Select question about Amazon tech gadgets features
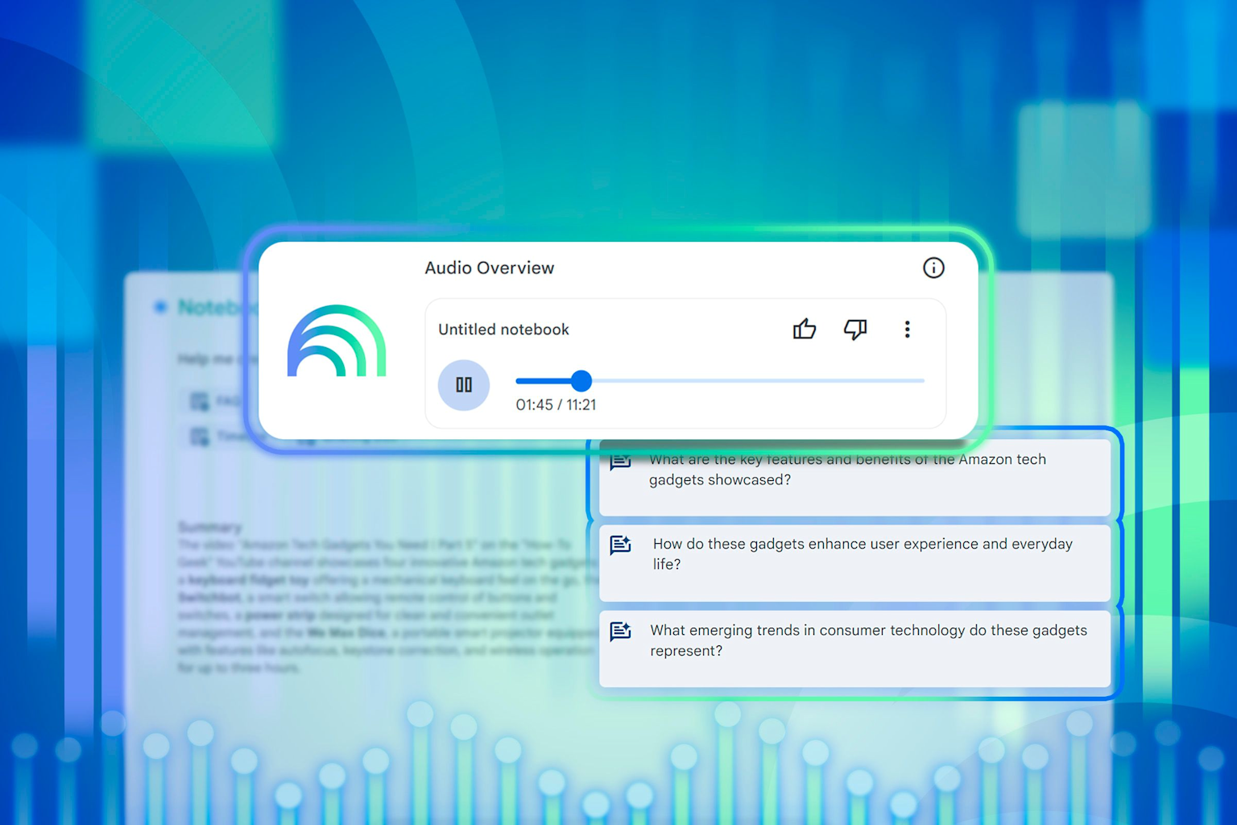This screenshot has width=1237, height=825. (854, 478)
